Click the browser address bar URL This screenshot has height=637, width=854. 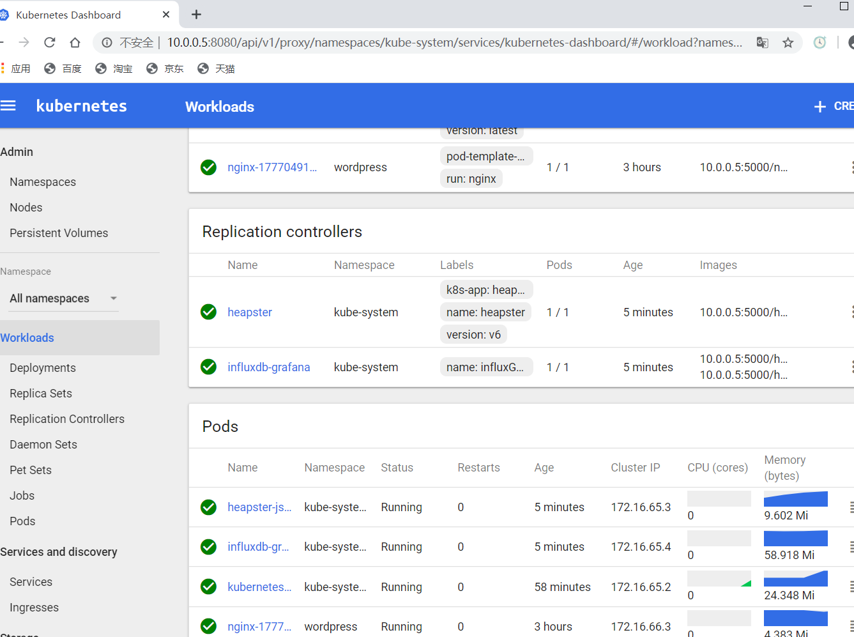454,43
